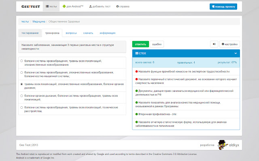Click Gee Test | 2013 footer text

(x=29, y=145)
